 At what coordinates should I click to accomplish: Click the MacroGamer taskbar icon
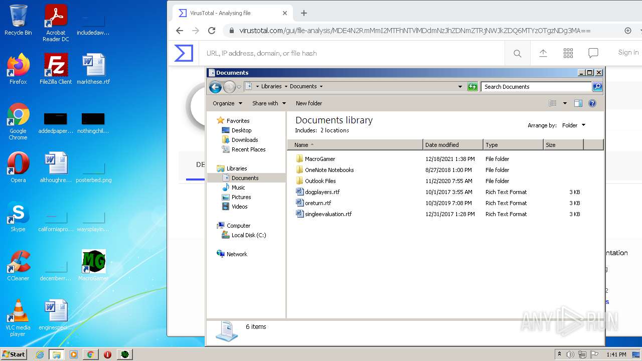tap(125, 354)
